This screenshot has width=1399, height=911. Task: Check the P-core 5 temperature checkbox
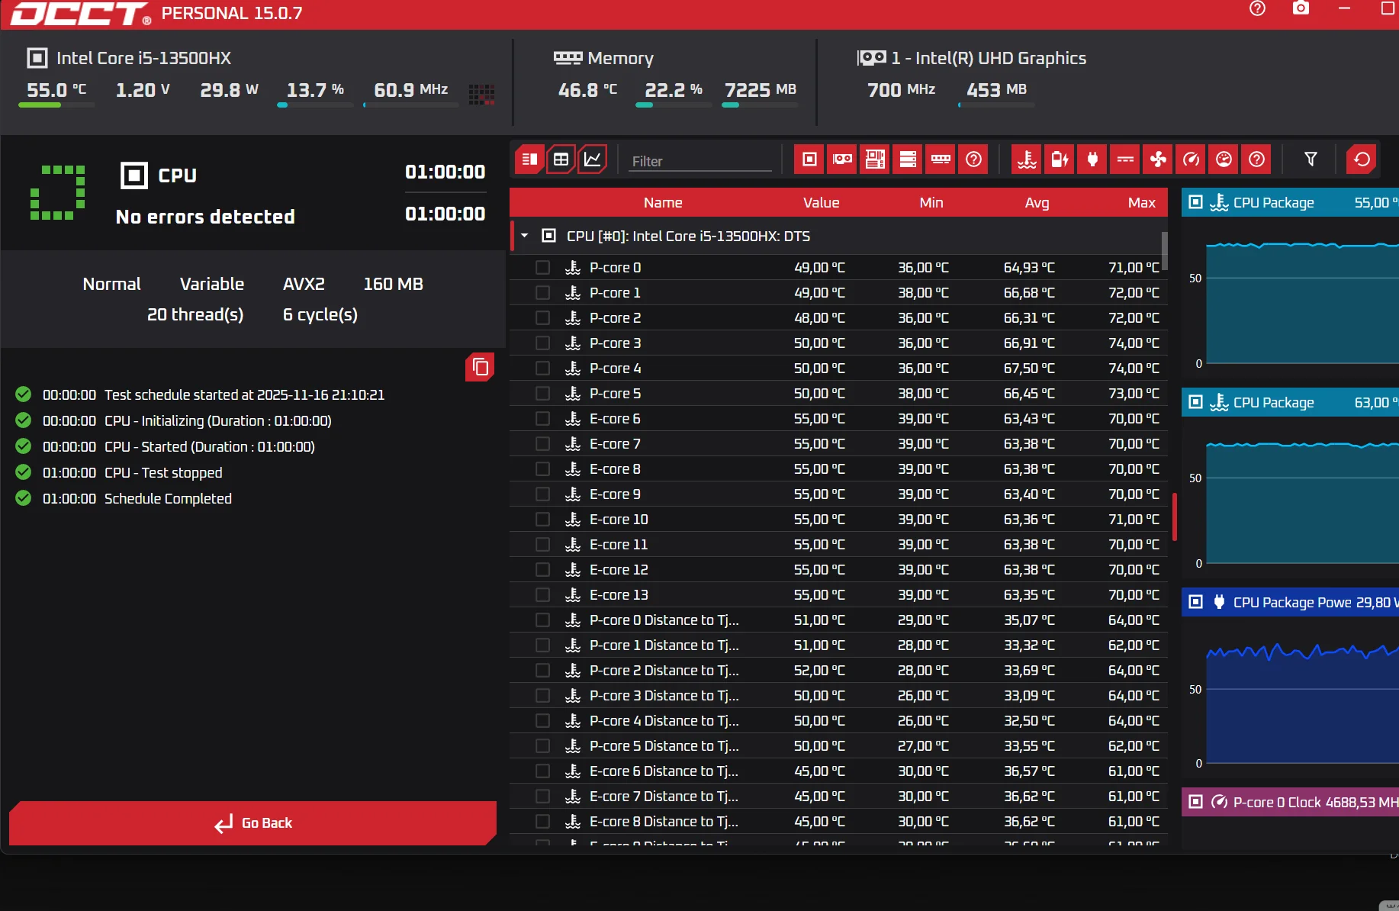(x=542, y=394)
